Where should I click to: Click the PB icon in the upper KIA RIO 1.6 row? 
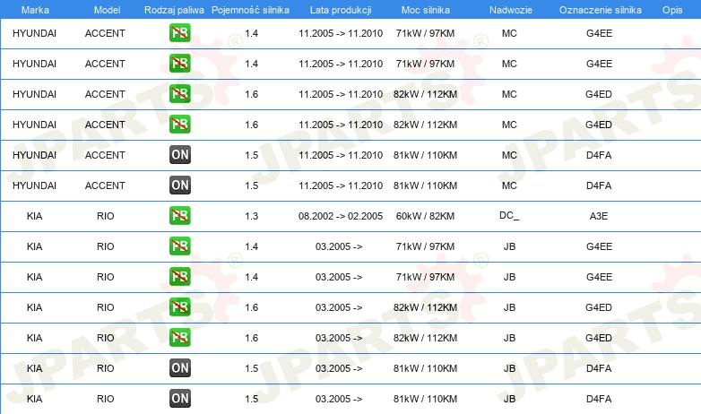coord(179,306)
